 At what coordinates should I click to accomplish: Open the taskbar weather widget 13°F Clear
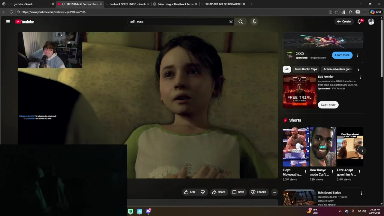pyautogui.click(x=312, y=211)
